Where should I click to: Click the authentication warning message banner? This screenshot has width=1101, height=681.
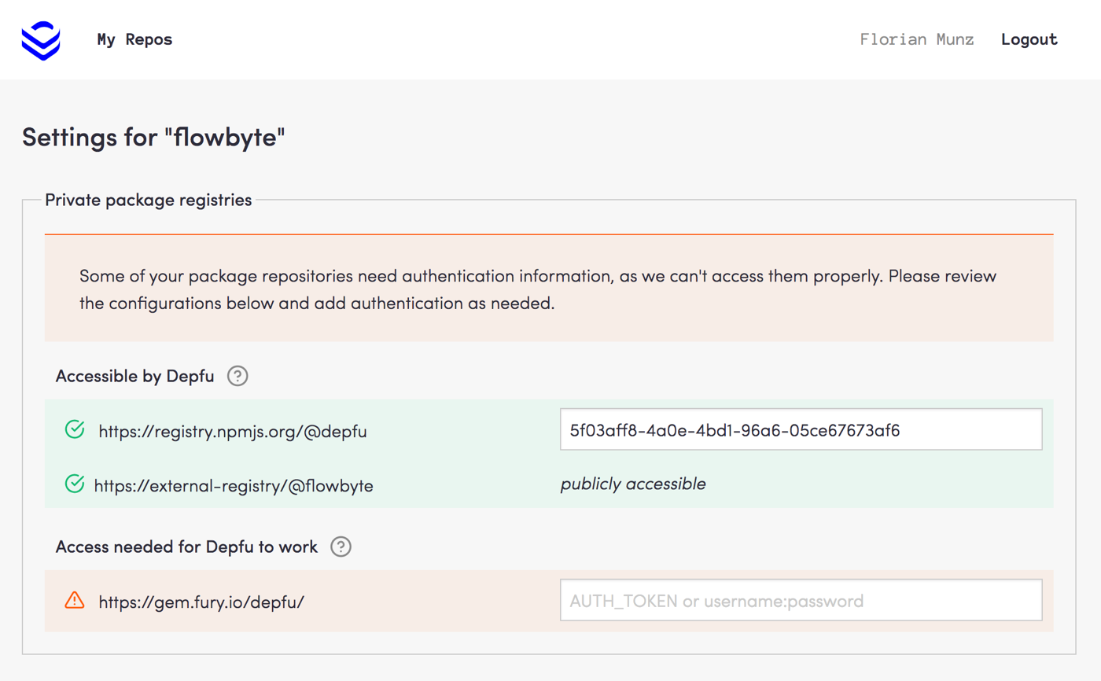click(x=548, y=289)
